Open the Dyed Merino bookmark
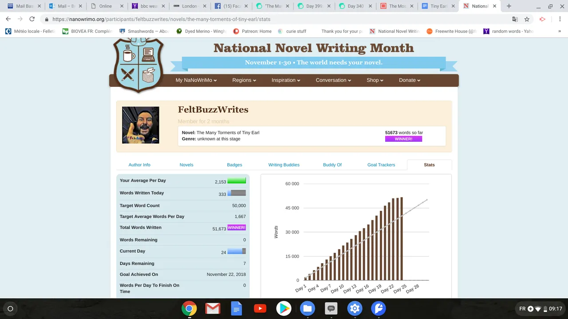The image size is (568, 319). tap(201, 31)
